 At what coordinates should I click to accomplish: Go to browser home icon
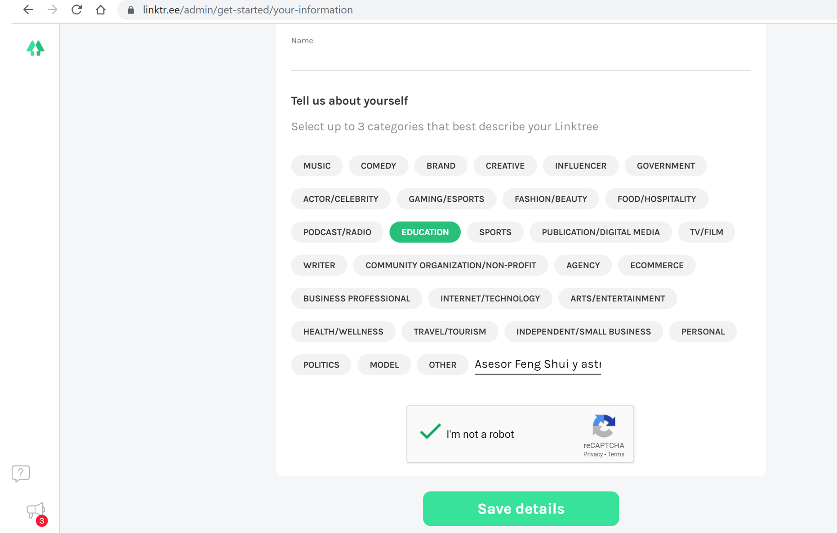tap(101, 10)
